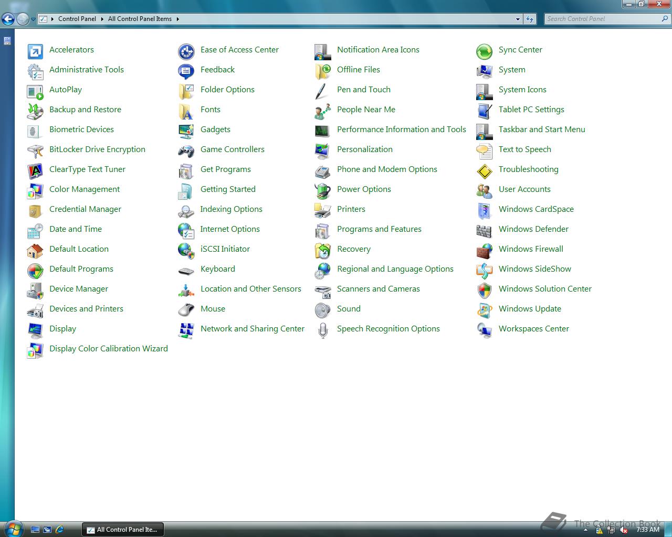Click the Regional and Language Options link
672x537 pixels.
pyautogui.click(x=395, y=269)
